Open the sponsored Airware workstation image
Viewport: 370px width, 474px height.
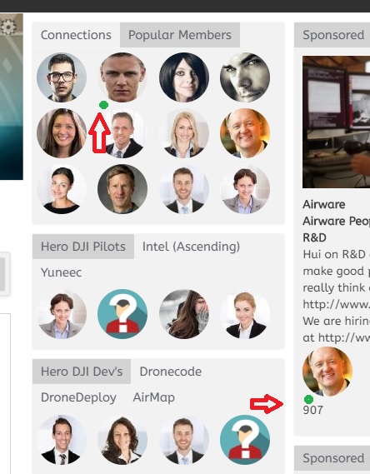[336, 122]
